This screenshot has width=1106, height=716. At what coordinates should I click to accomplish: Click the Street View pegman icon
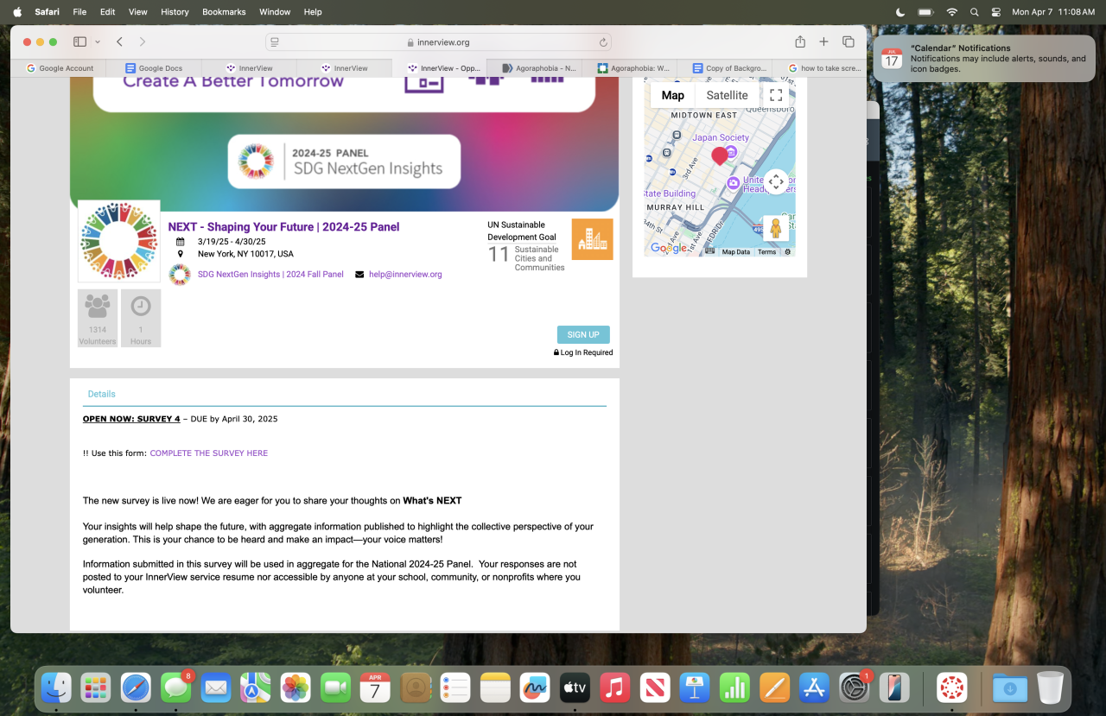point(776,228)
